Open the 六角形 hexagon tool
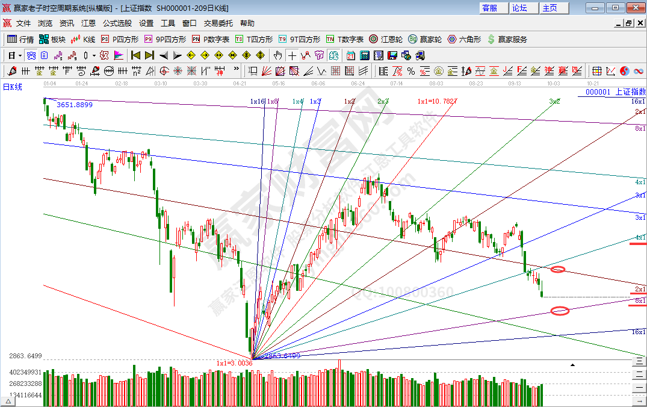The height and width of the screenshot is (407, 647). 464,39
